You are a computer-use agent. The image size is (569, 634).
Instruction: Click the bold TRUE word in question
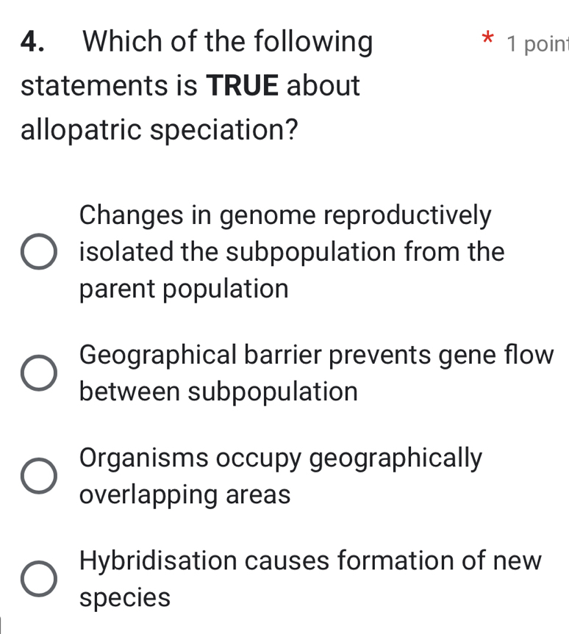[x=245, y=86]
